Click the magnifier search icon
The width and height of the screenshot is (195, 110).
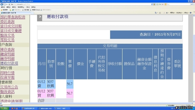click(x=192, y=4)
